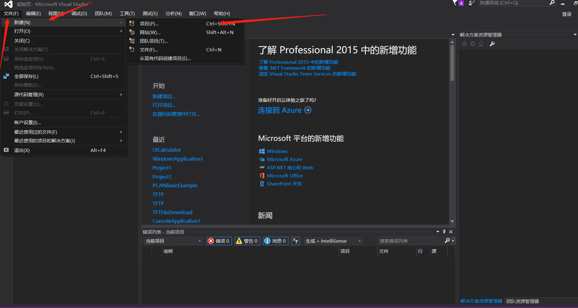Click Open from Source Control link
578x308 pixels.
point(176,114)
